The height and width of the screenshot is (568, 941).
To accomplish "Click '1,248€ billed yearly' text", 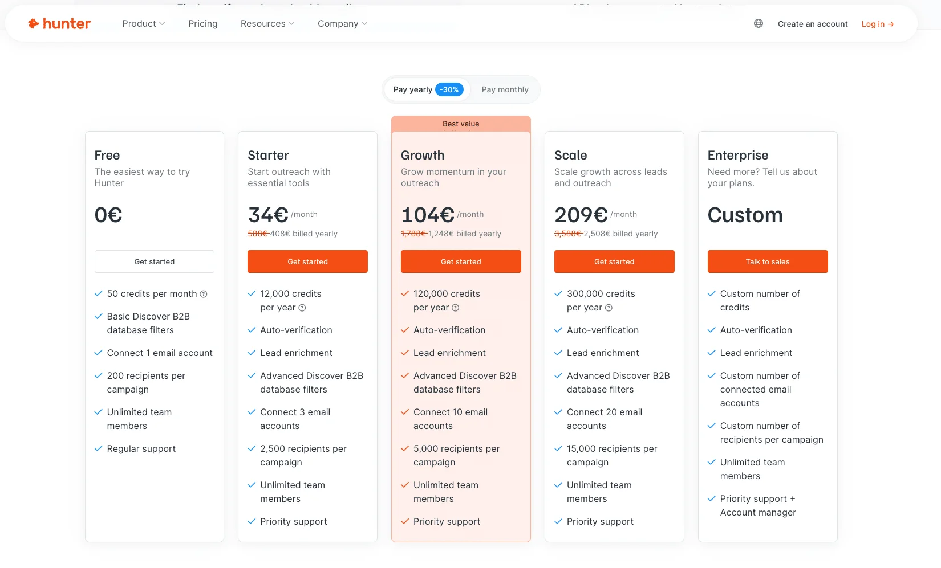I will 465,234.
